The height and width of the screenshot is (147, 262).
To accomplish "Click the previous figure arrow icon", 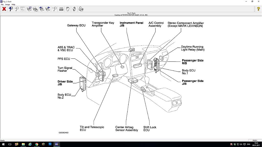I will (41, 9).
